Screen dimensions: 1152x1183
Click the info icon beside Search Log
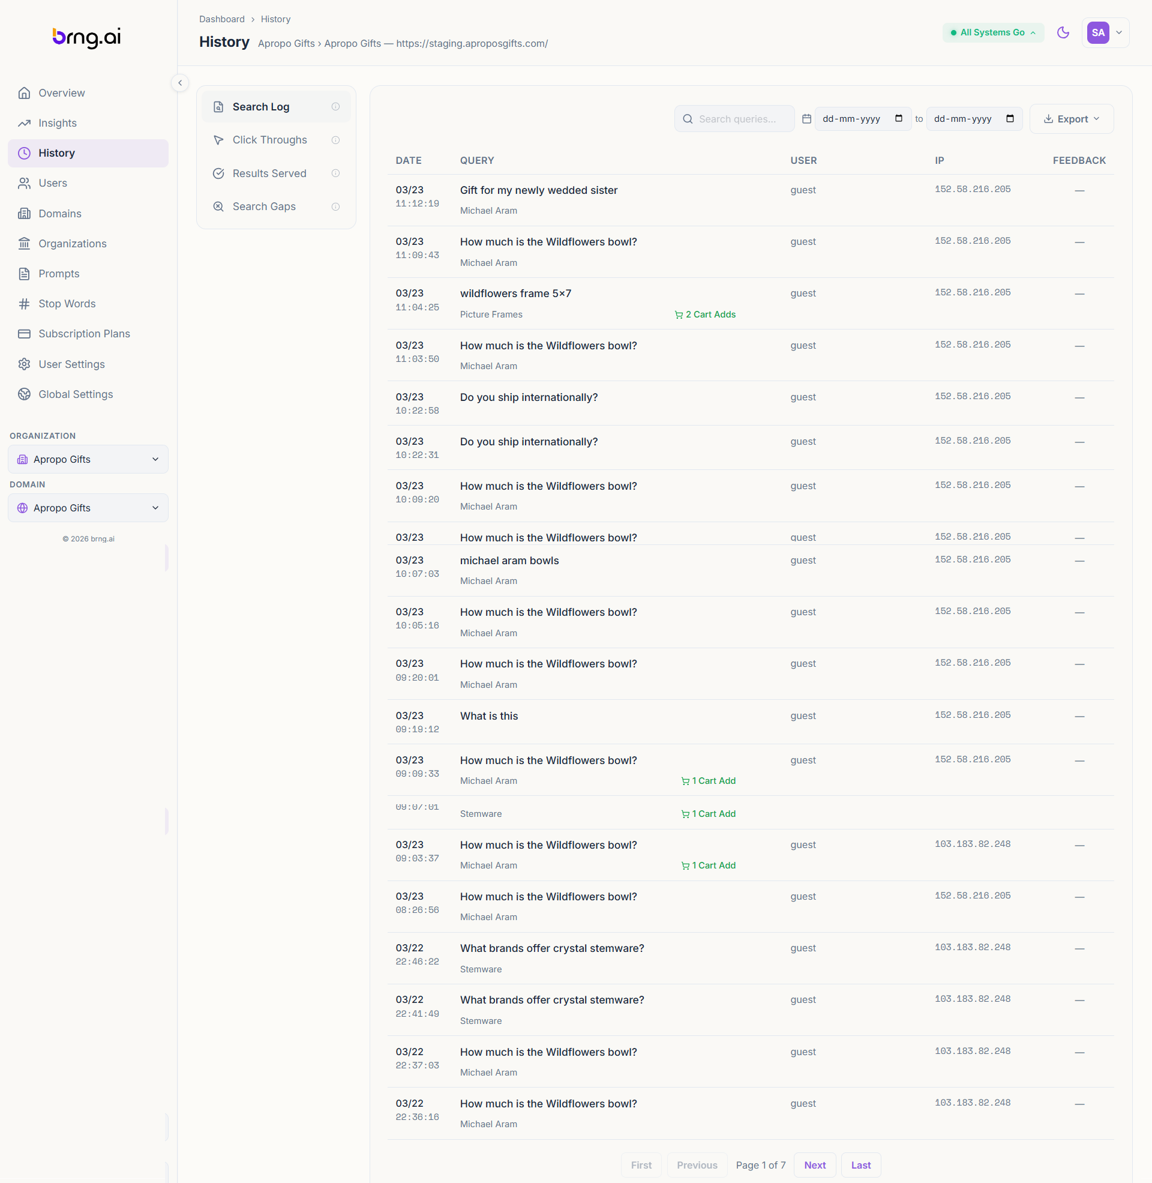(336, 107)
